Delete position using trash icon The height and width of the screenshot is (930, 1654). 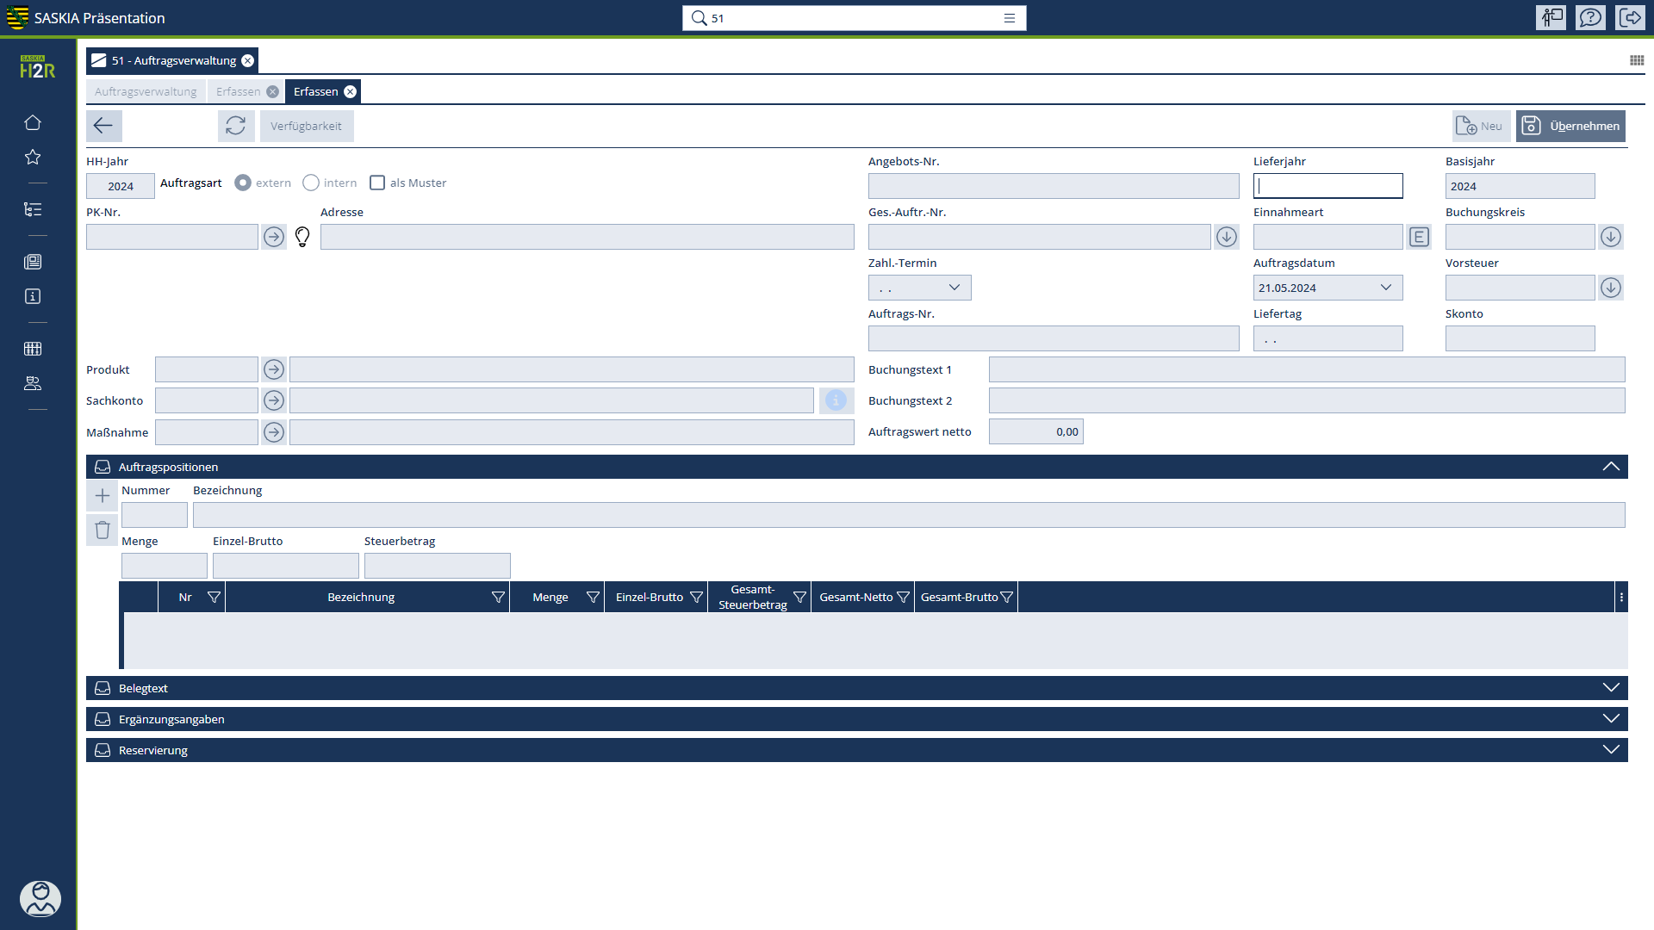pyautogui.click(x=103, y=530)
